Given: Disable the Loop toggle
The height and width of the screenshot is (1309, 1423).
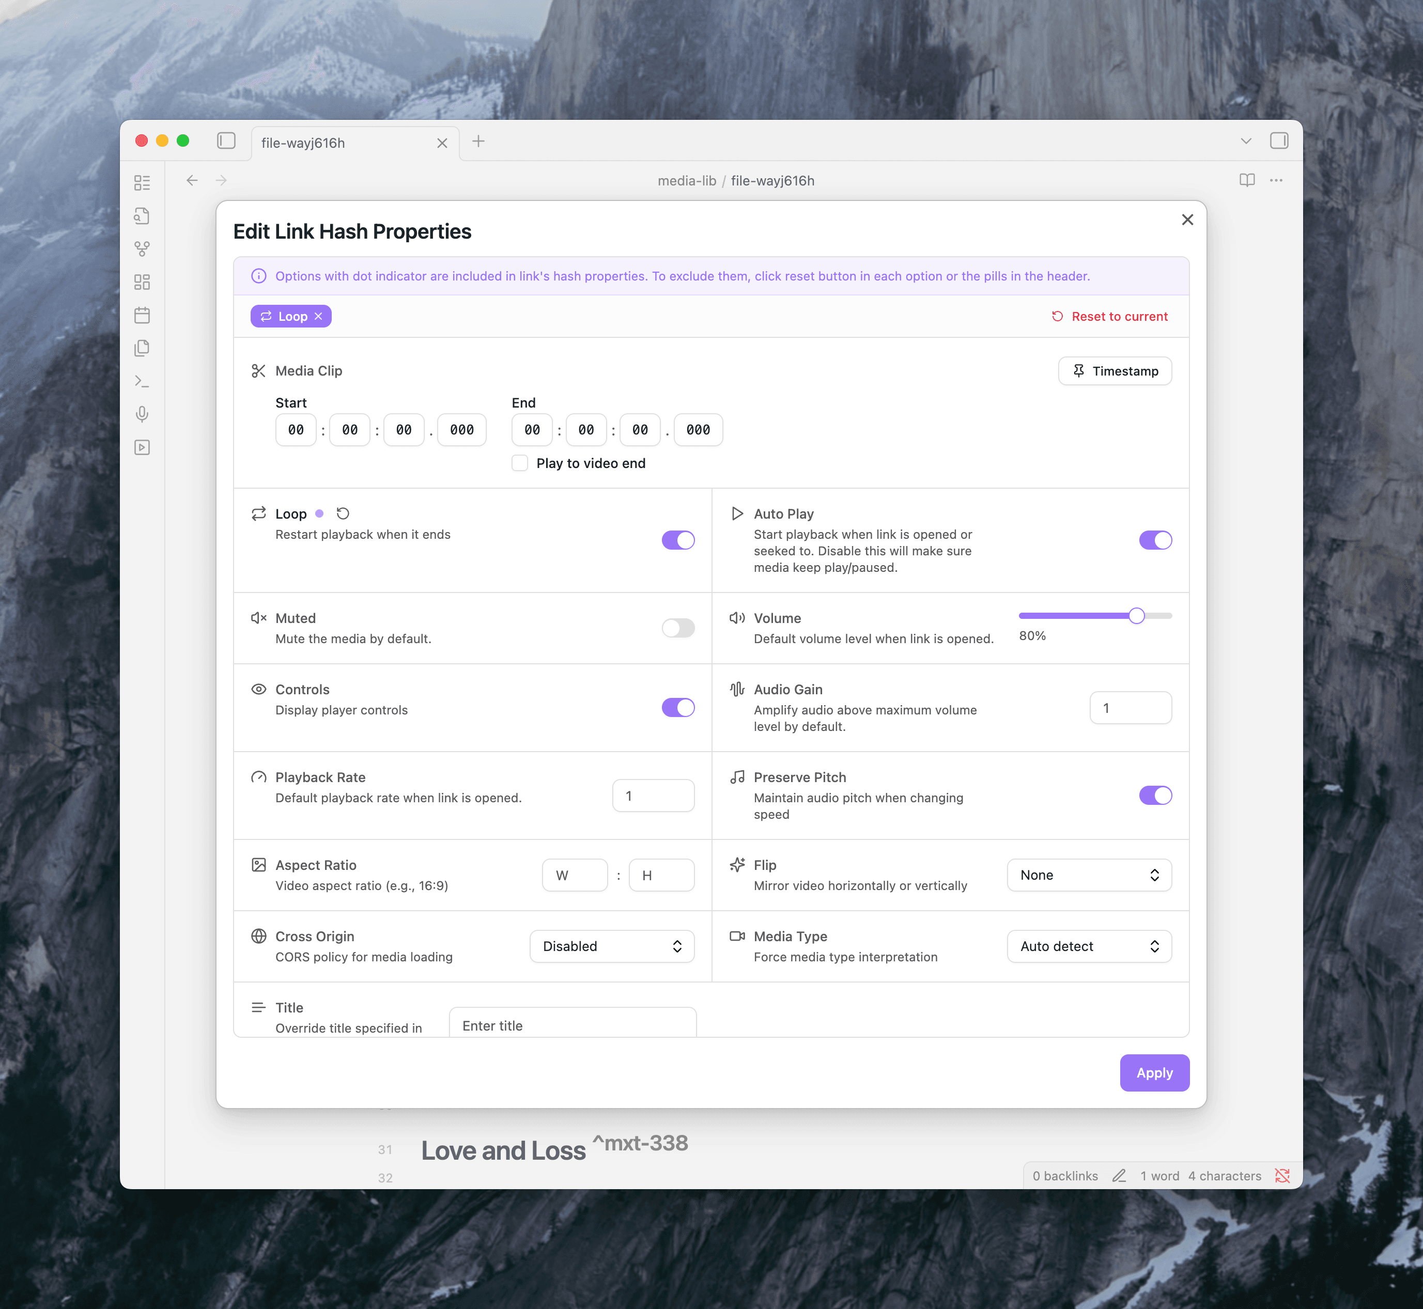Looking at the screenshot, I should [677, 540].
